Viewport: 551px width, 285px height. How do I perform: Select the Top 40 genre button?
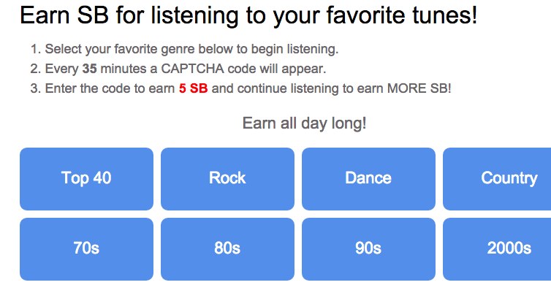[86, 179]
